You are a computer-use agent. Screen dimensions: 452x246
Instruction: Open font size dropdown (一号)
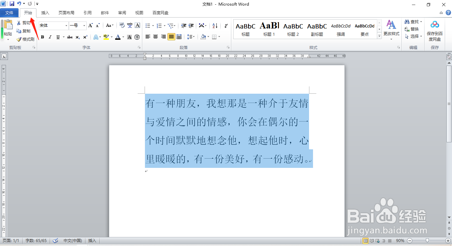point(84,25)
